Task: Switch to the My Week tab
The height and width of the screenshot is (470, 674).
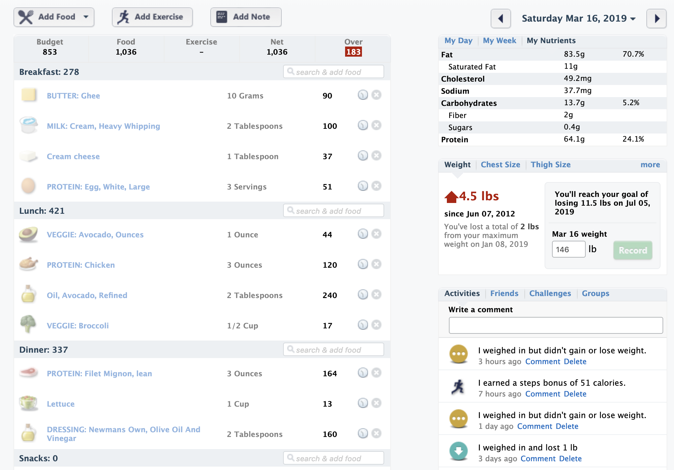Action: tap(499, 41)
